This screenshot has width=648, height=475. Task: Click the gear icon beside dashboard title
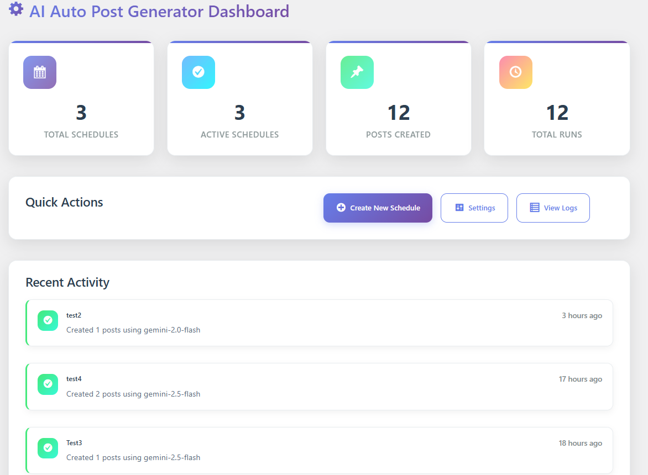(x=17, y=9)
